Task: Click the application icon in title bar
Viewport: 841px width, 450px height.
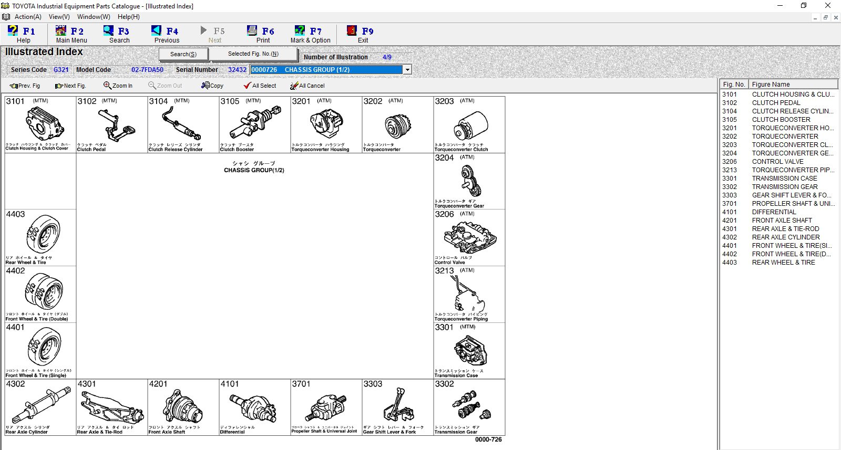Action: point(6,6)
